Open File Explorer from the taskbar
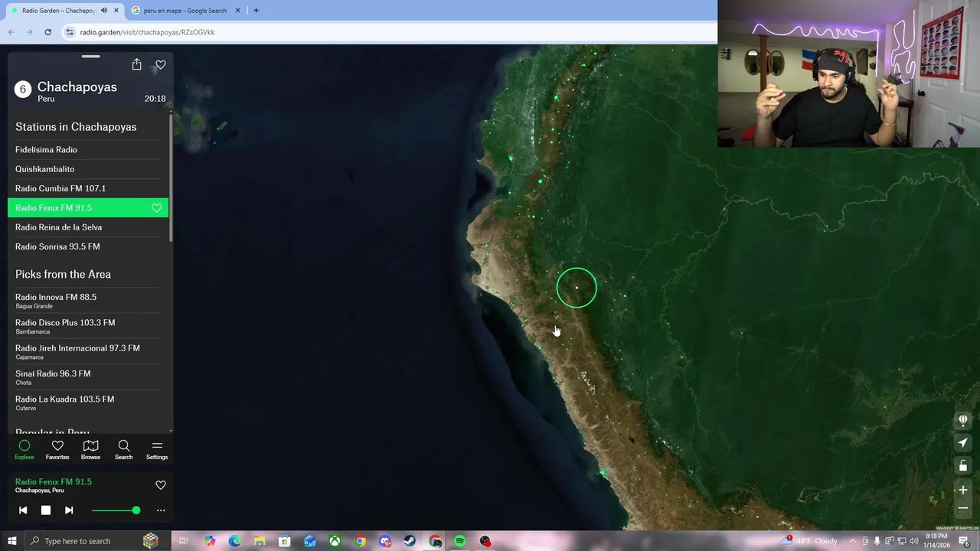 click(x=260, y=541)
